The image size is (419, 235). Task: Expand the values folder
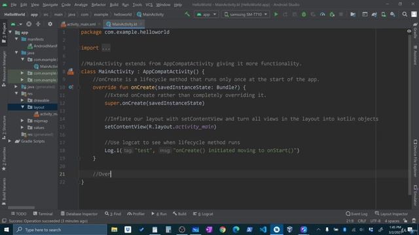click(22, 128)
